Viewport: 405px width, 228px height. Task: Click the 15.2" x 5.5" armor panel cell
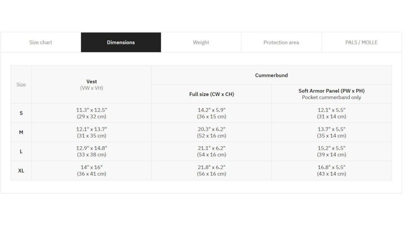click(331, 151)
